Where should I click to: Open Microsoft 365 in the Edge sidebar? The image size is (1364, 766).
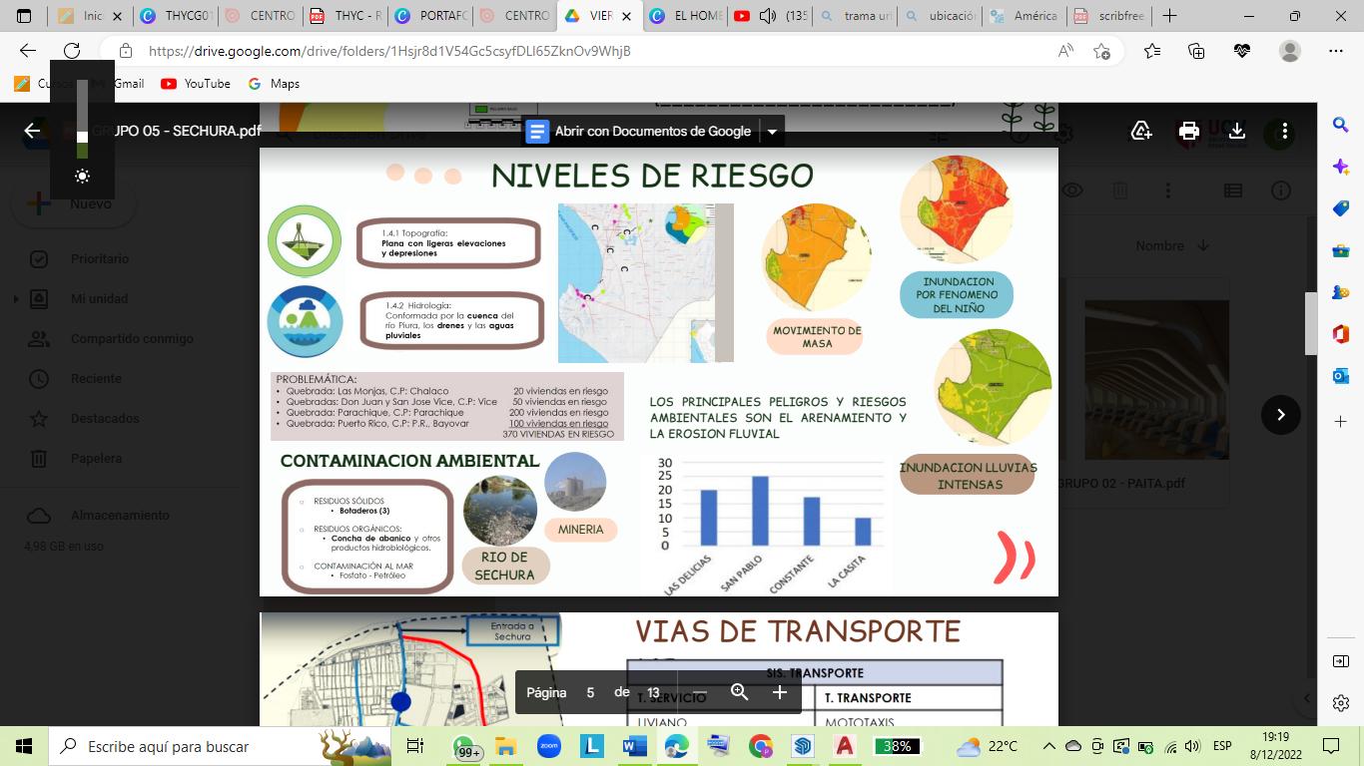pyautogui.click(x=1341, y=335)
